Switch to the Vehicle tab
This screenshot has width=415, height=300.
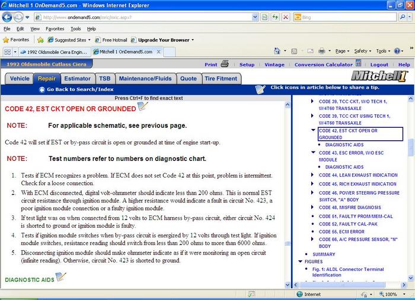[20, 79]
